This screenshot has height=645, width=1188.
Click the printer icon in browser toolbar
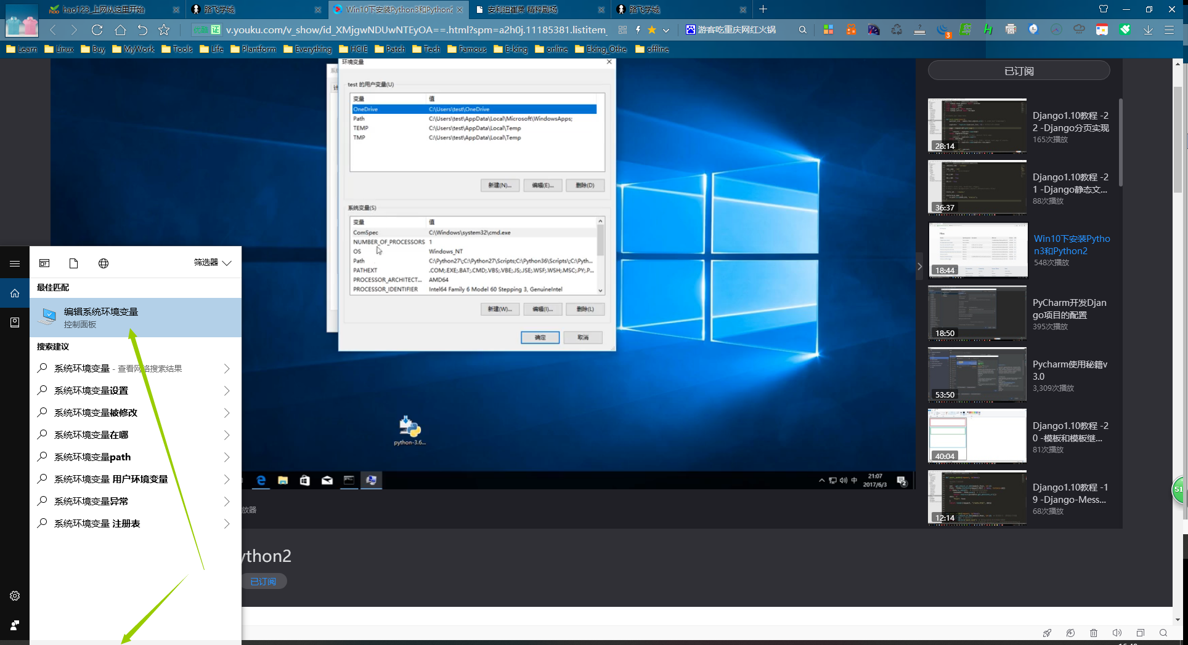[1011, 30]
